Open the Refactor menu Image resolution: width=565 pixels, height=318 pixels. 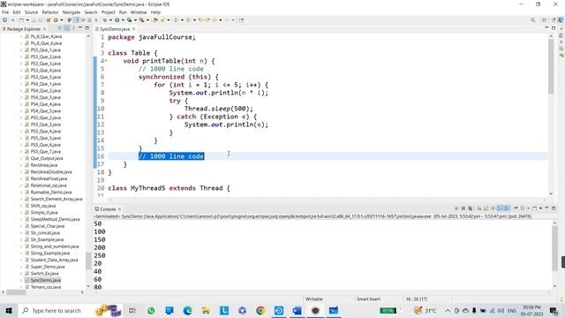pos(50,12)
